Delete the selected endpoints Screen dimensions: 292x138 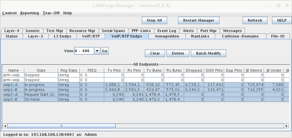click(178, 53)
